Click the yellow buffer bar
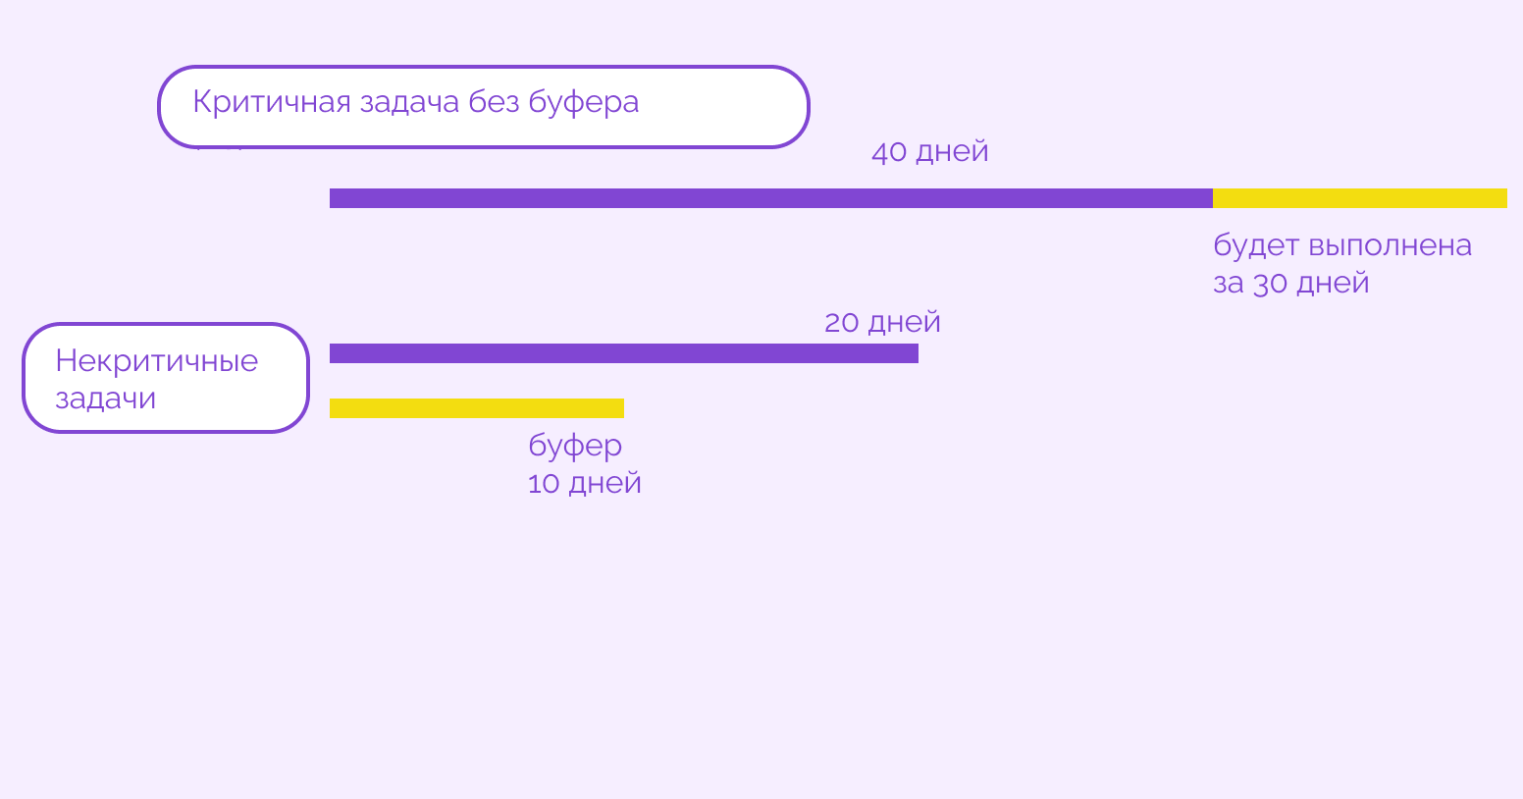The image size is (1523, 799). click(x=476, y=408)
